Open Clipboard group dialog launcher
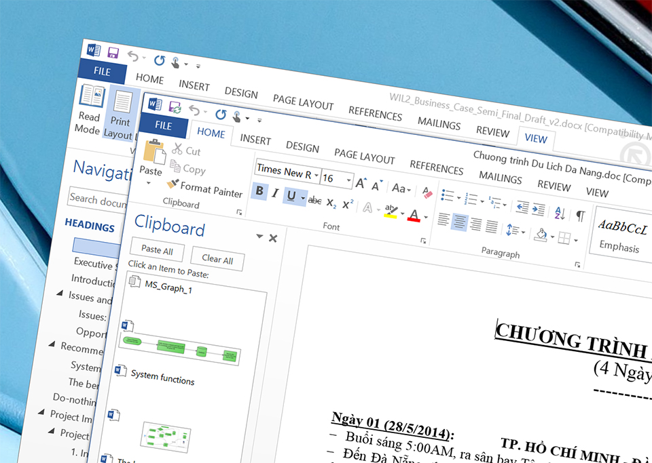Screen dimensions: 652x463 click(x=239, y=212)
